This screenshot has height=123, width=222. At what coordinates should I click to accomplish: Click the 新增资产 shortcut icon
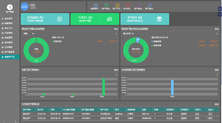tap(96, 5)
